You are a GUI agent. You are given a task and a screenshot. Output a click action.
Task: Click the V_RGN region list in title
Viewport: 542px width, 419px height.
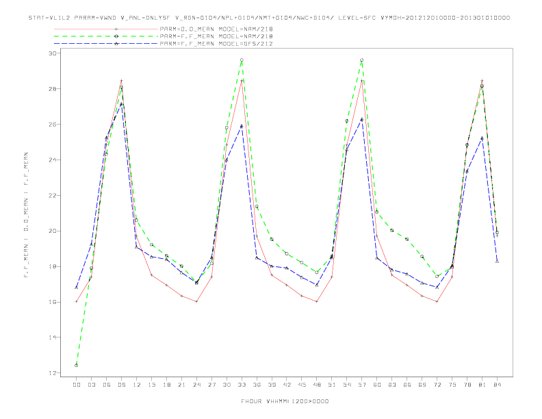255,18
